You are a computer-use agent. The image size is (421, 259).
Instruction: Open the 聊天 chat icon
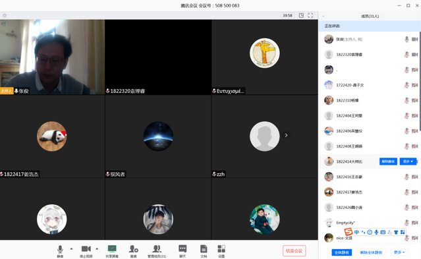[182, 251]
